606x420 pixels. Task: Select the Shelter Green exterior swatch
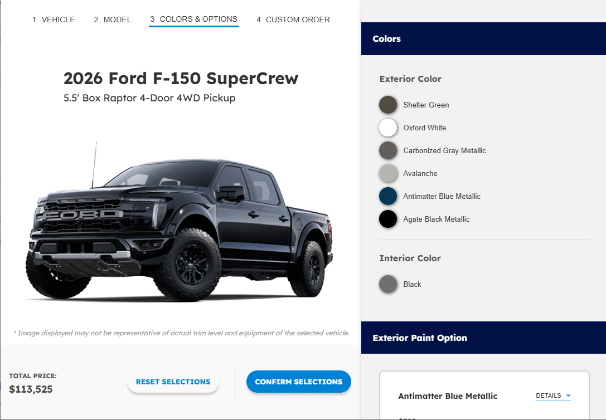point(388,105)
